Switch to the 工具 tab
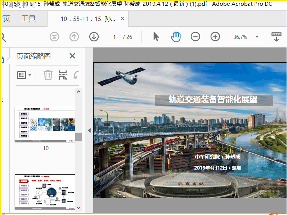 28,19
